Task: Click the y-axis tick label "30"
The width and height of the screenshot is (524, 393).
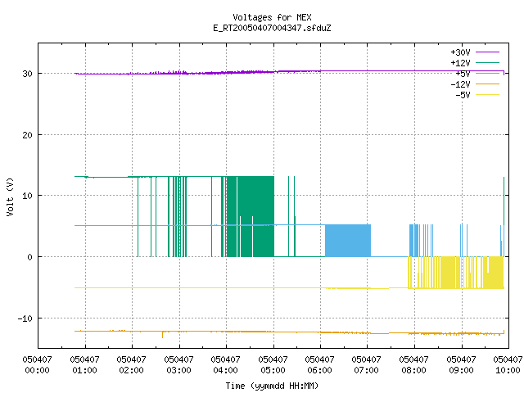Action: 27,74
